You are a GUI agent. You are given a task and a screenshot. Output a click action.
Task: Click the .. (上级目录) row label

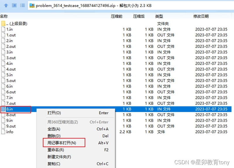[x=17, y=24]
